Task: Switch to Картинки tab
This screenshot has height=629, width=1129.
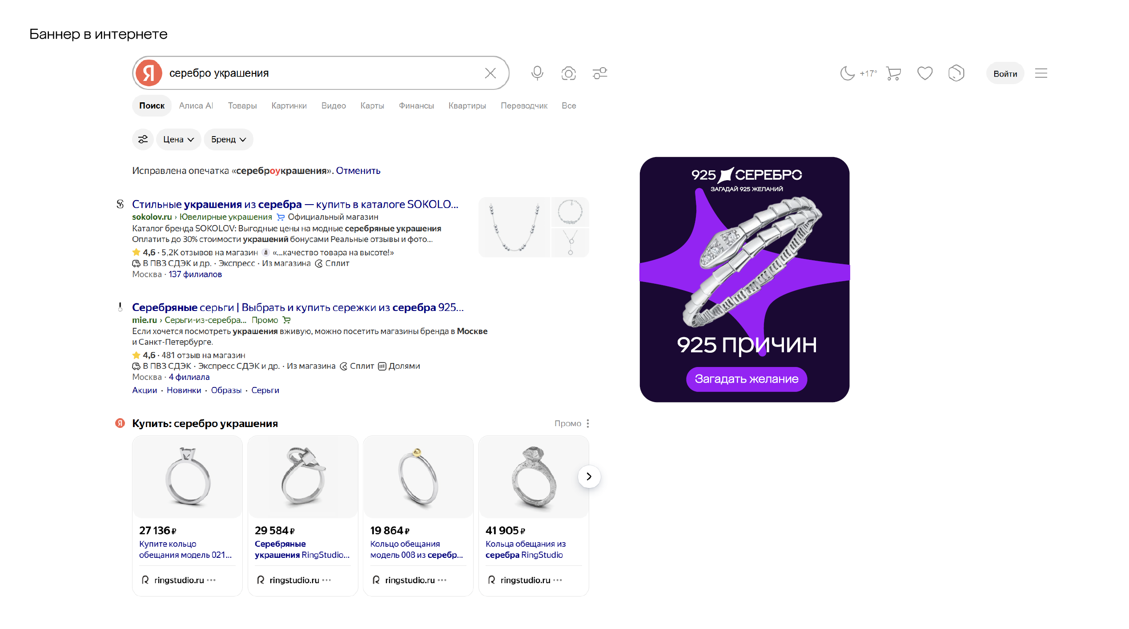Action: pos(289,105)
